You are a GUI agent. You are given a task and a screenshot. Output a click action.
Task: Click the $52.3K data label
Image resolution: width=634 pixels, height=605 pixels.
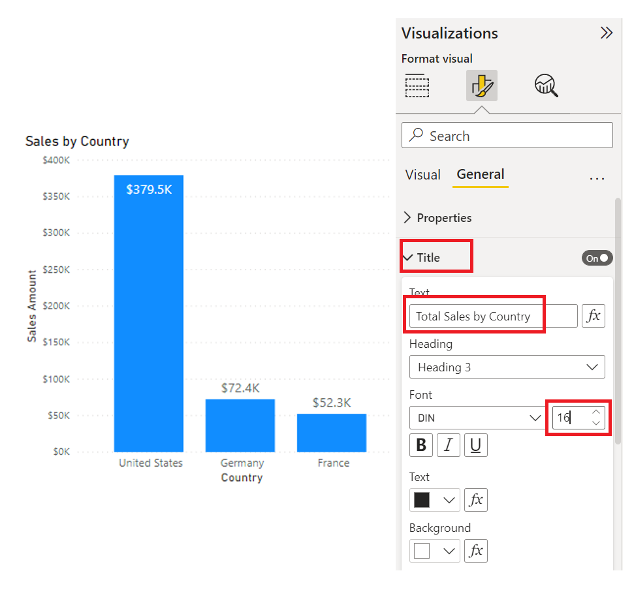(332, 403)
